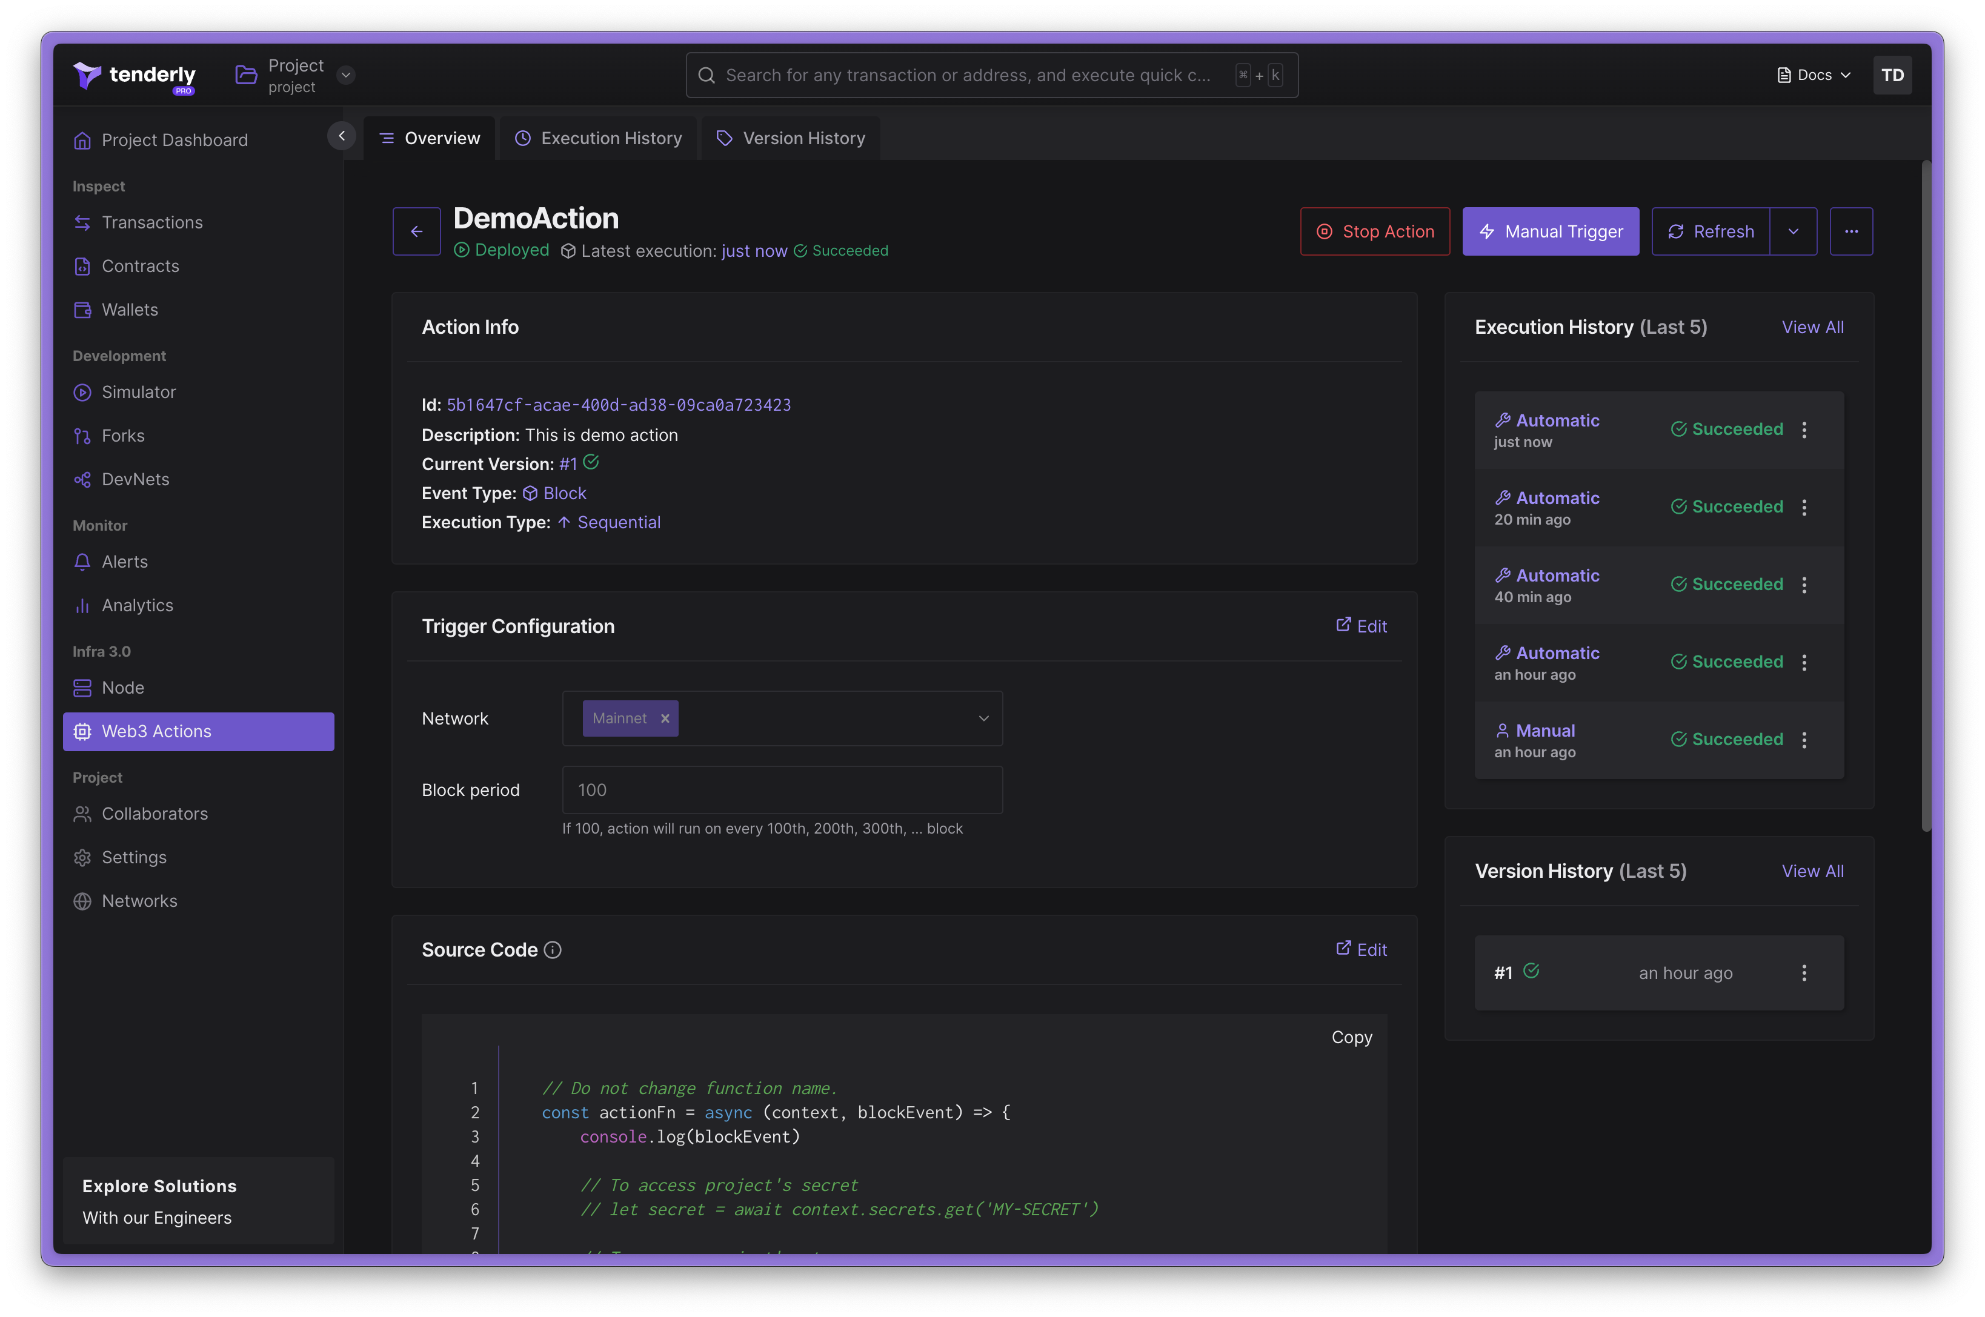Edit the Trigger Configuration
This screenshot has height=1317, width=1985.
(x=1361, y=626)
